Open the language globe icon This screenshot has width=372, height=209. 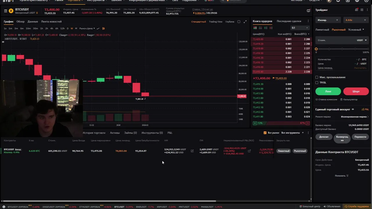[x=357, y=1]
